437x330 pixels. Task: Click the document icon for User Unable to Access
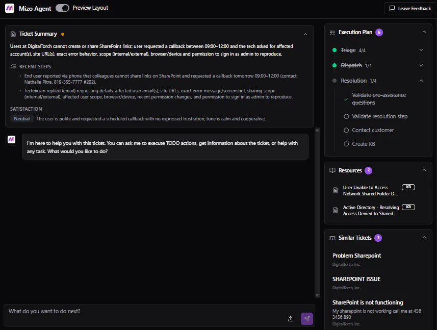coord(336,190)
